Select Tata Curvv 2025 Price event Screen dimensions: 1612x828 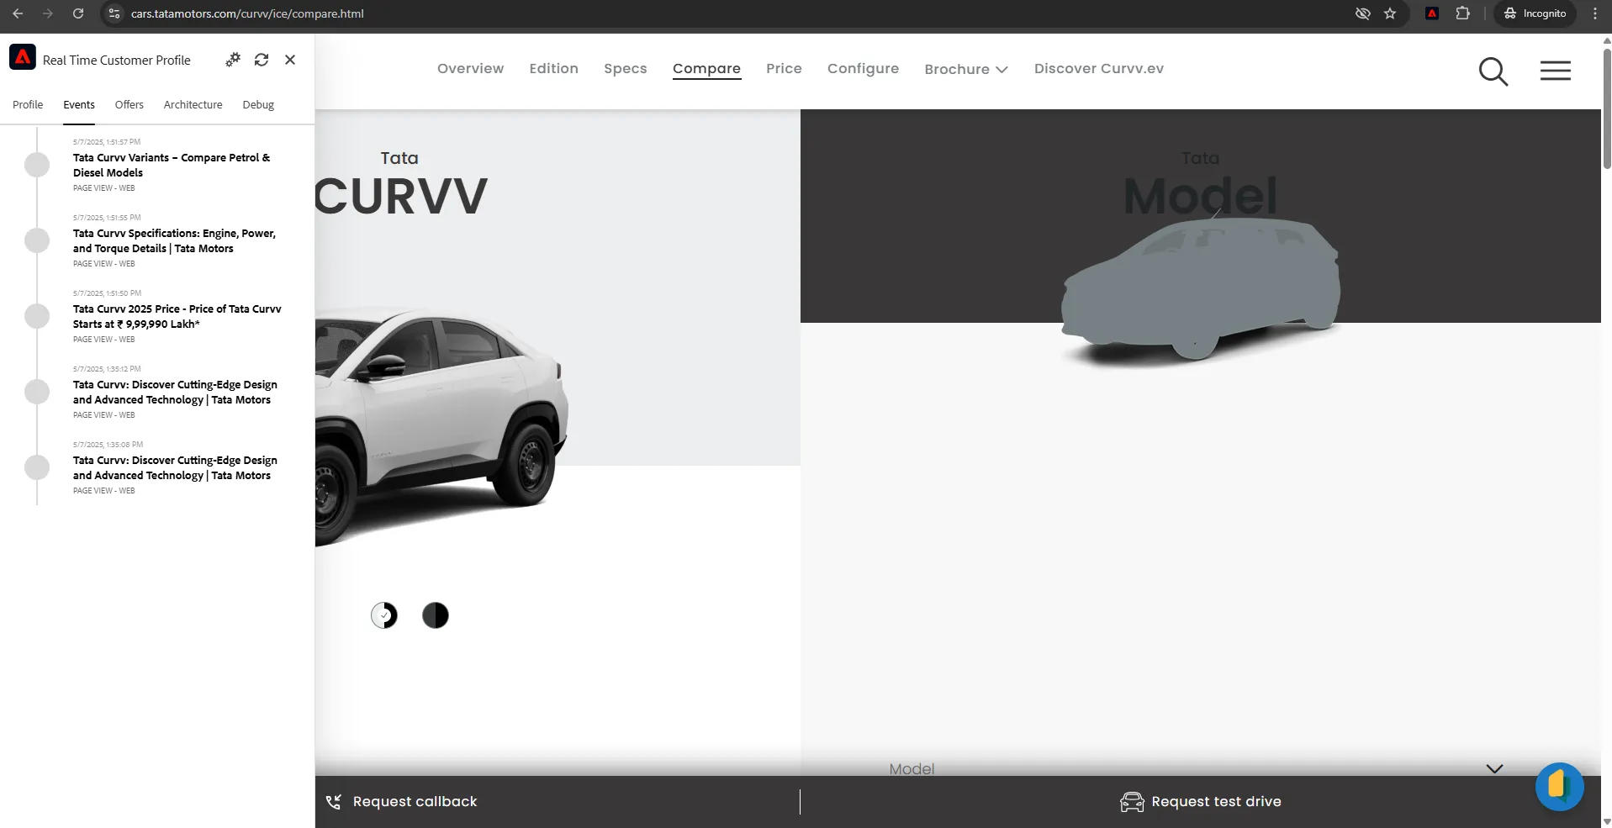177,316
